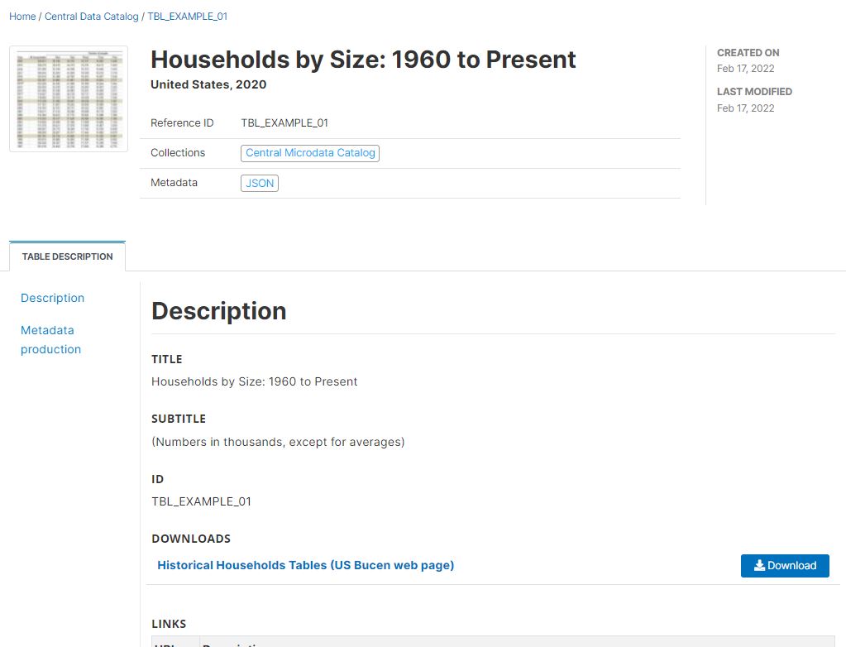
Task: Open Historical Households Tables link
Action: point(306,565)
